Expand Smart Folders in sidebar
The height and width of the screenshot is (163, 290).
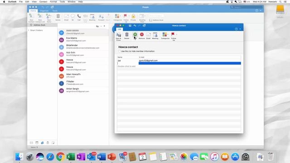click(x=29, y=30)
